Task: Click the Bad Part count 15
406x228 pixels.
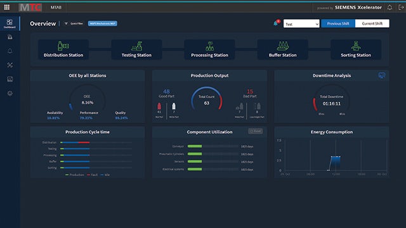Action: pos(250,91)
